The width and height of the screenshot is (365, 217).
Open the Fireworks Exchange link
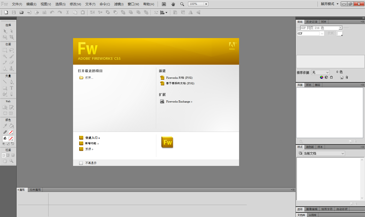tap(179, 102)
